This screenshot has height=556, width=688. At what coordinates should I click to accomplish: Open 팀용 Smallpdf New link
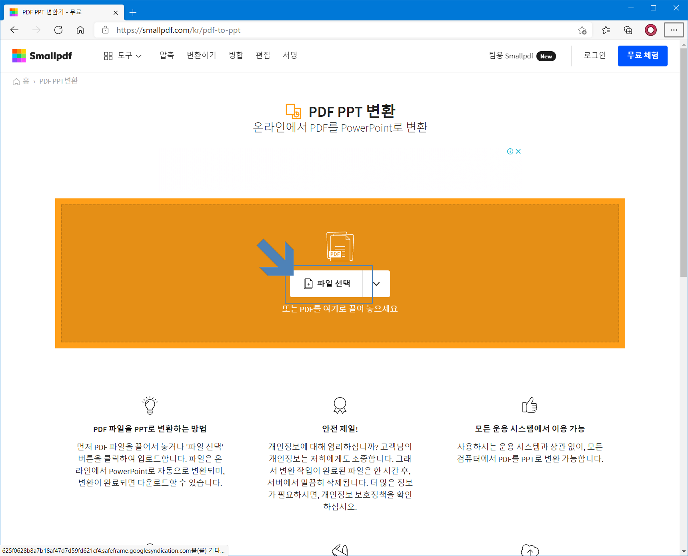tap(522, 56)
